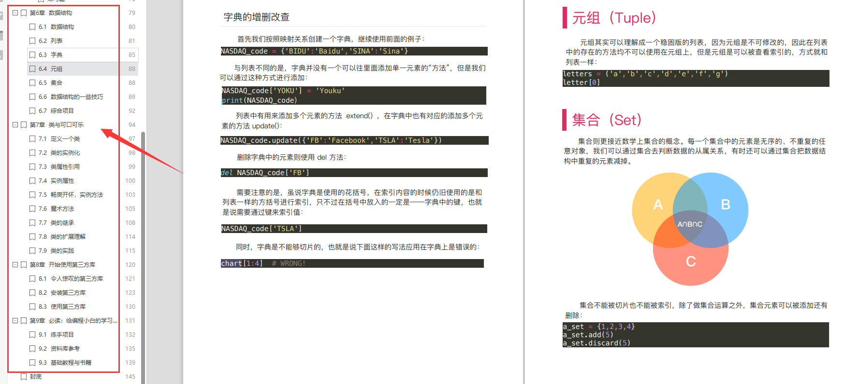Tick the checkbox beside 第7章 类与可口可乐
This screenshot has width=858, height=384.
tap(24, 125)
